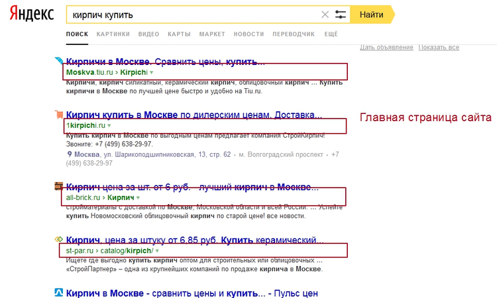Image resolution: width=497 pixels, height=298 pixels.
Task: Click the Показать все link
Action: [439, 47]
